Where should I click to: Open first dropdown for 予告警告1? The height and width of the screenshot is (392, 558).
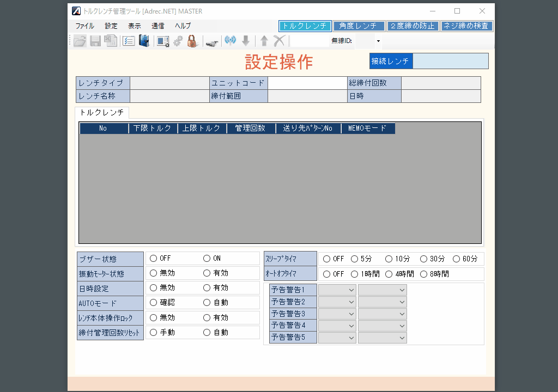point(337,290)
